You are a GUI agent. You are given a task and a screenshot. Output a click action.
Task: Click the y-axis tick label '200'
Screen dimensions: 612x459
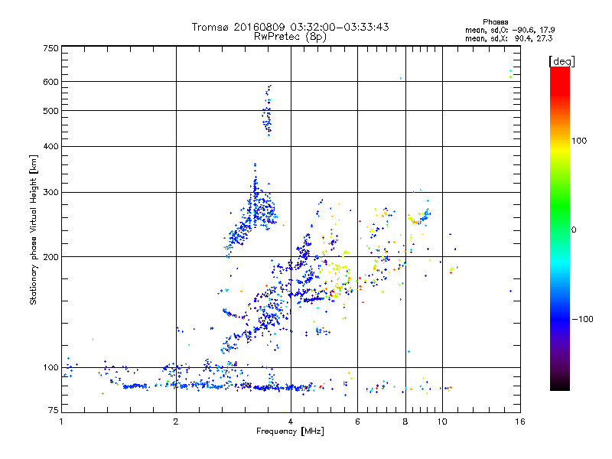[50, 257]
